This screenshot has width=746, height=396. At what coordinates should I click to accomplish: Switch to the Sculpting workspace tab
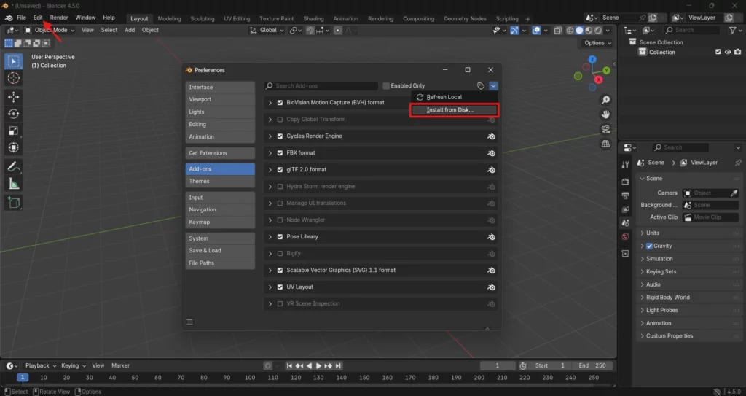click(203, 18)
